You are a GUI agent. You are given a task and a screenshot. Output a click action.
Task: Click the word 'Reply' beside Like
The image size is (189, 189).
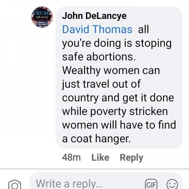point(132,158)
